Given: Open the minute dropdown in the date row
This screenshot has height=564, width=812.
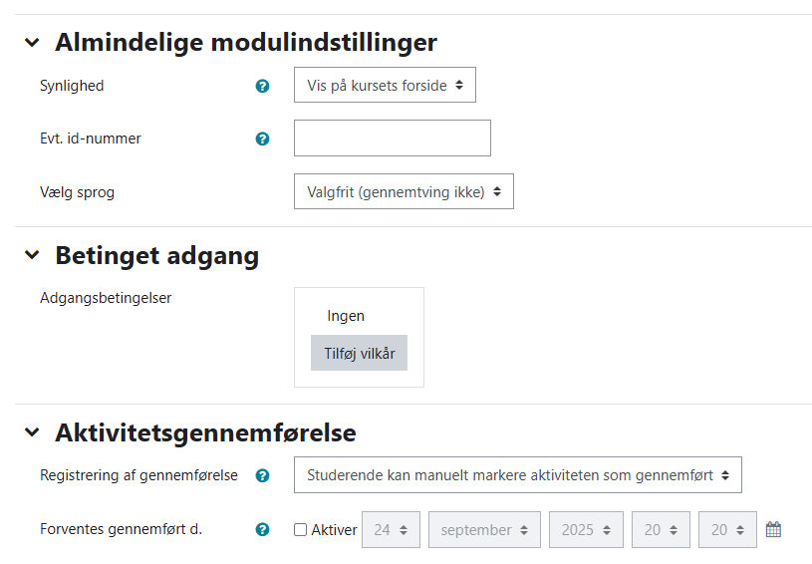Looking at the screenshot, I should point(727,530).
